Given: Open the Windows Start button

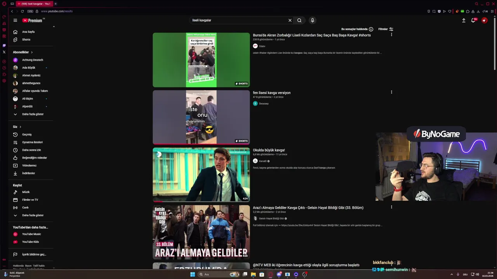Looking at the screenshot, I should [x=193, y=274].
